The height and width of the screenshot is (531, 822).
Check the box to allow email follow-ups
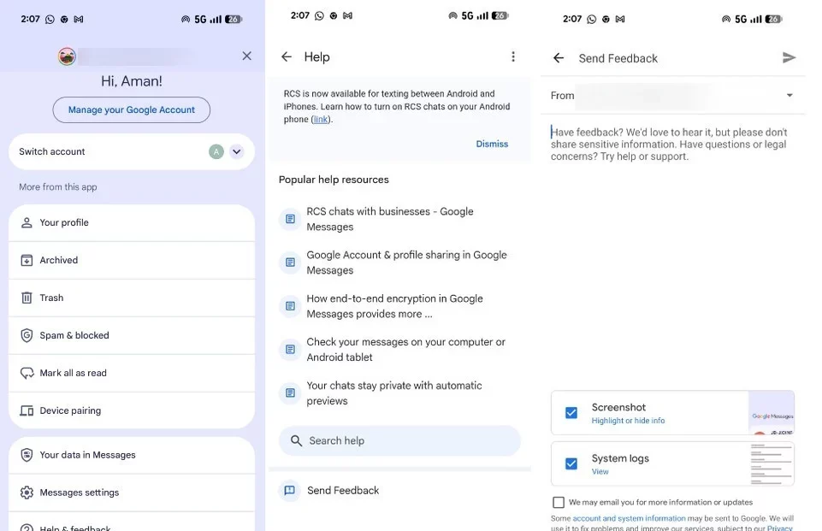point(559,502)
